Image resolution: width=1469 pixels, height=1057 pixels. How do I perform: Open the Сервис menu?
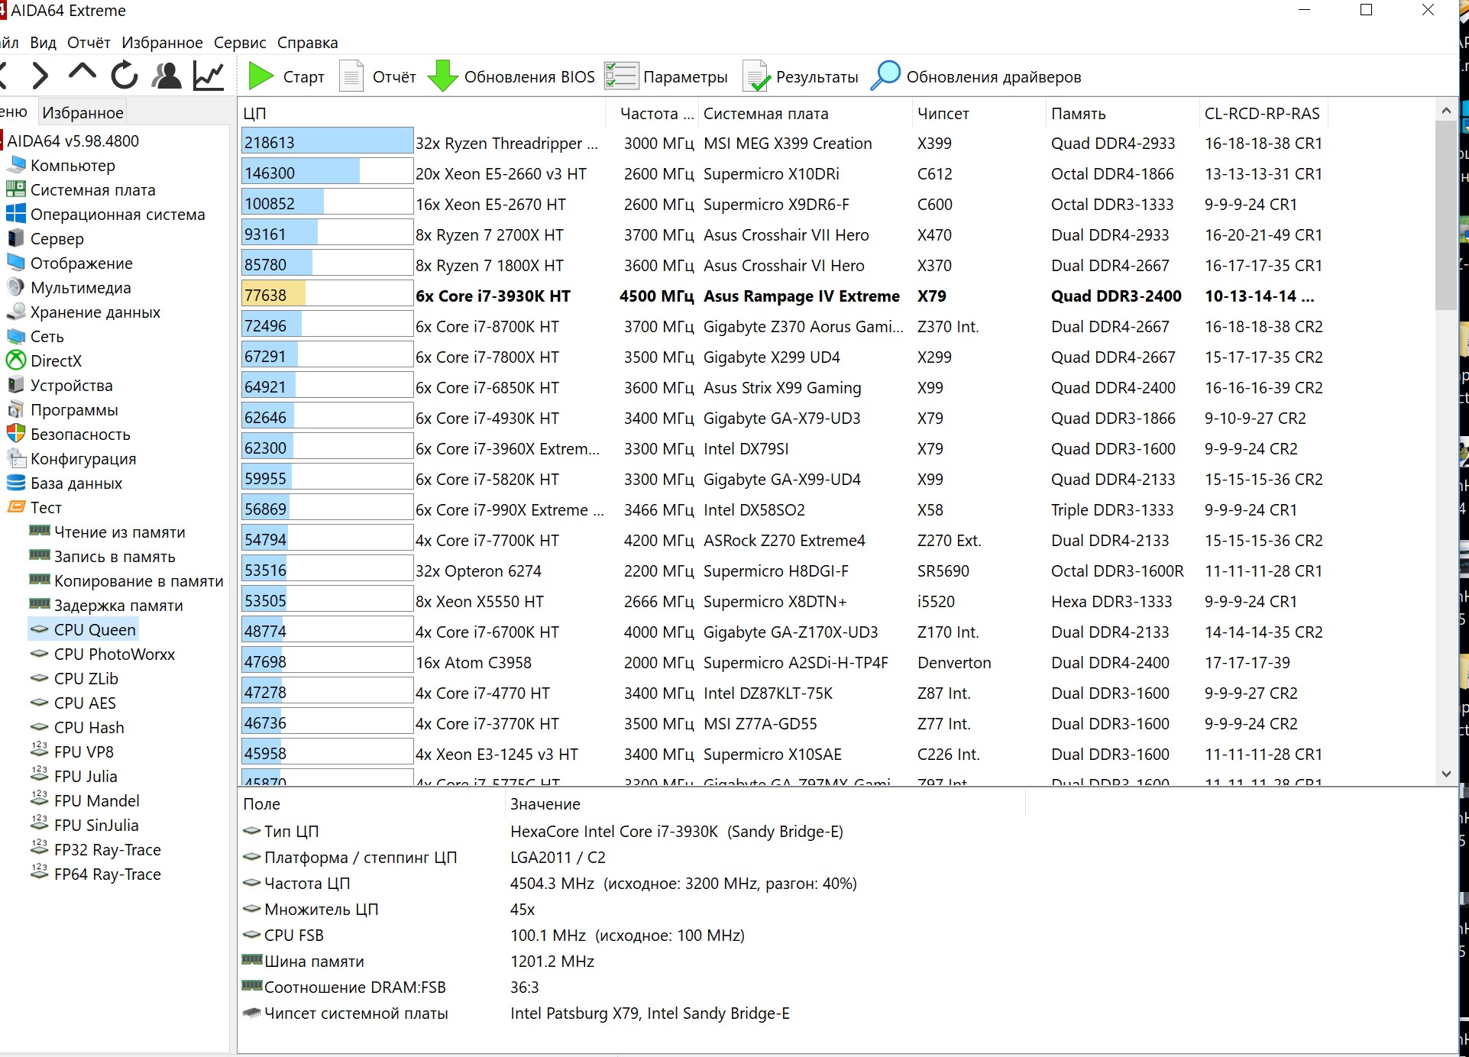(240, 43)
